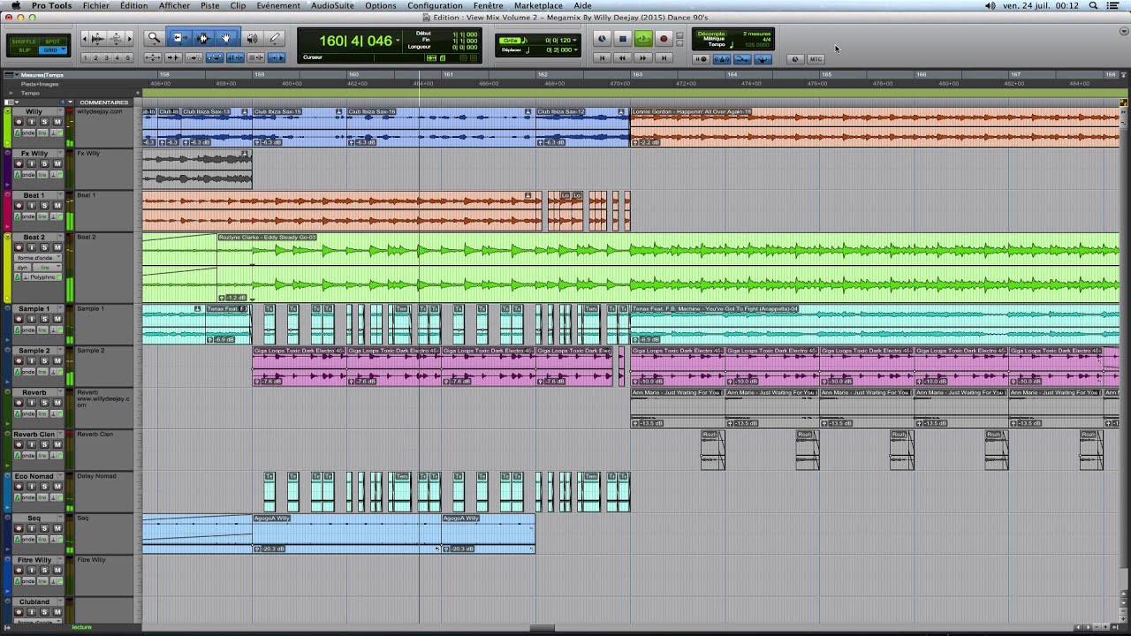Screen dimensions: 1131x636
Task: Select the Zoomer (magnifier) tool
Action: point(154,38)
